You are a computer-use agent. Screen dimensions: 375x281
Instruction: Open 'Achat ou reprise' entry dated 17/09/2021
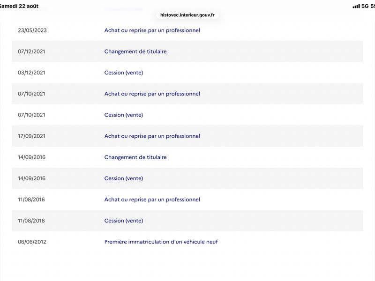point(152,136)
